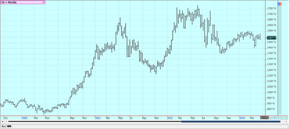Click the red S sell button
This screenshot has width=289, height=129.
pyautogui.click(x=280, y=4)
